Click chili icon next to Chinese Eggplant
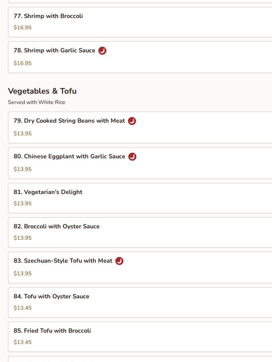 (132, 157)
